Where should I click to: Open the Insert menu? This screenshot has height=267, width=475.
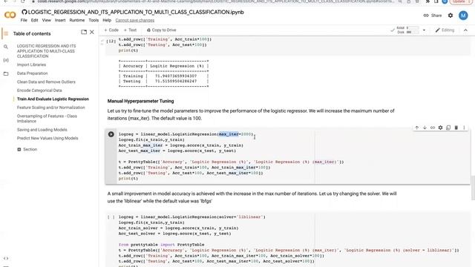60,20
